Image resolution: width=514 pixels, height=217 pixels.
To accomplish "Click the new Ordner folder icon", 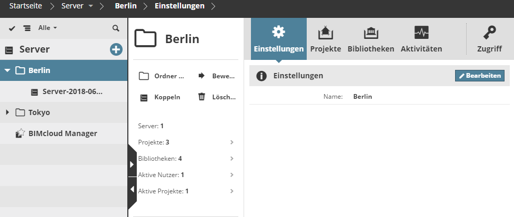I will pyautogui.click(x=144, y=76).
